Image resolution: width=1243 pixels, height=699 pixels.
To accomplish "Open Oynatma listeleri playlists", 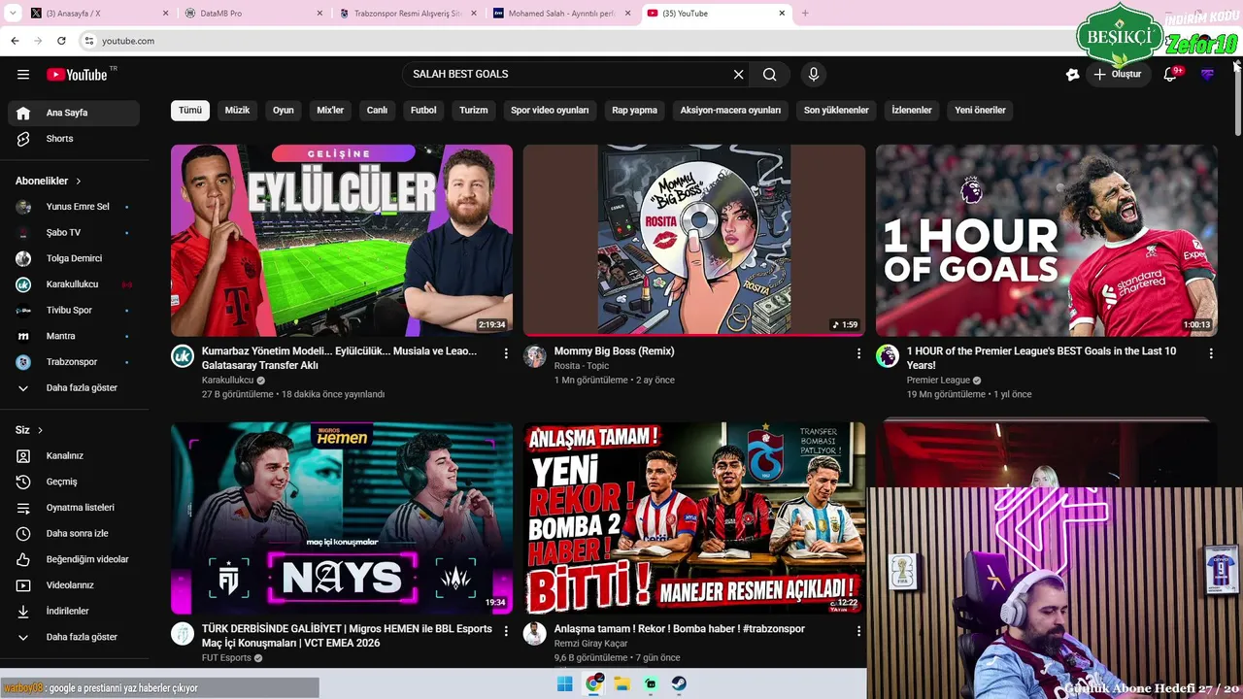I will click(x=74, y=508).
